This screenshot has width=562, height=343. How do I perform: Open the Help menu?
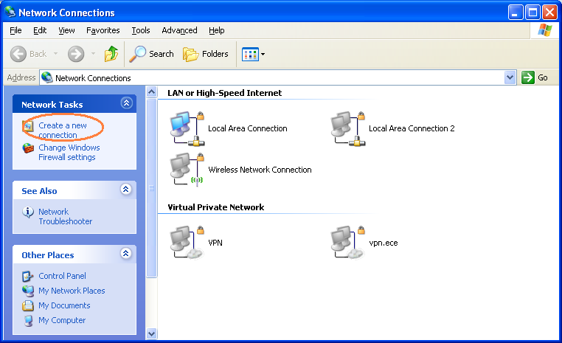coord(217,30)
